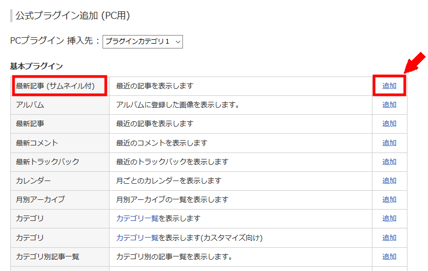Click 追加 for カテゴリ別記事一覧
The image size is (428, 271).
click(x=389, y=256)
